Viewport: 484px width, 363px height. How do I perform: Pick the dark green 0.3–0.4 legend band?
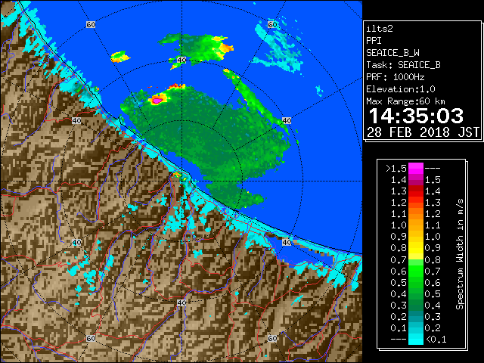(416, 306)
